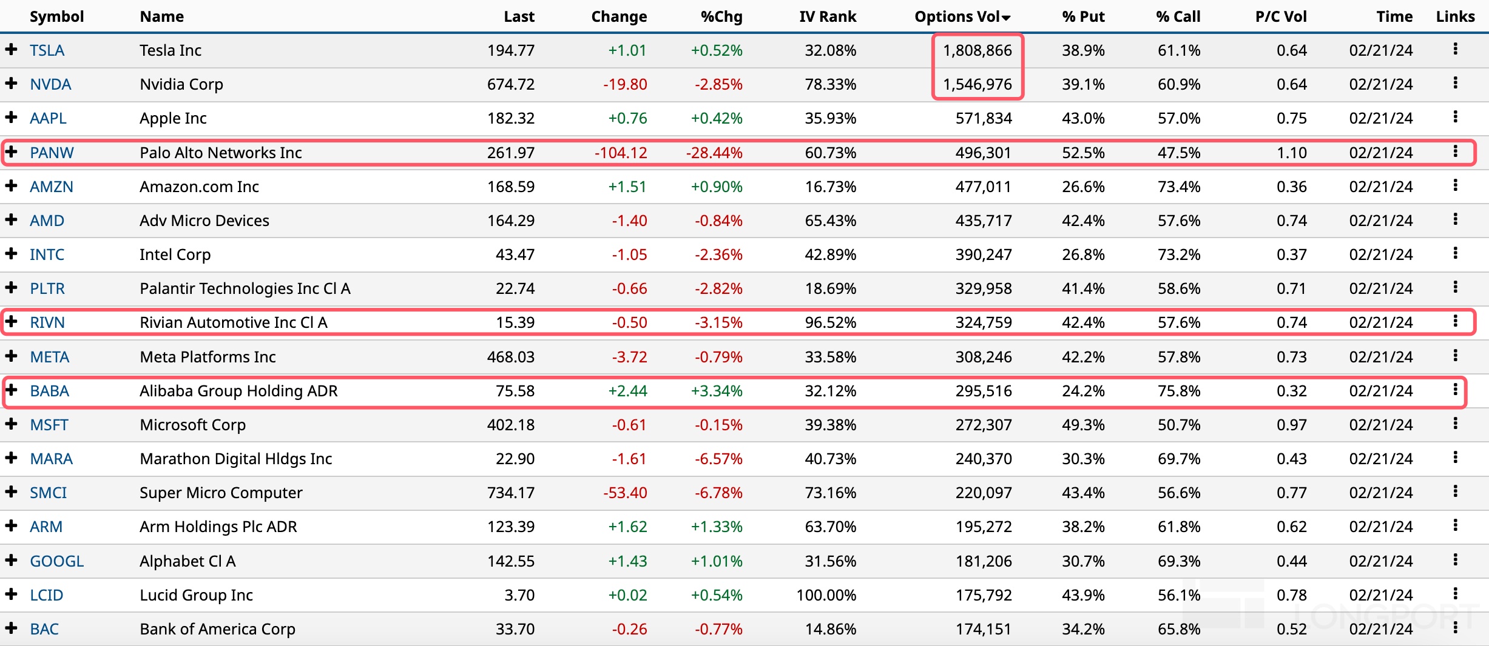Sort by the %Chg column header

tap(721, 17)
